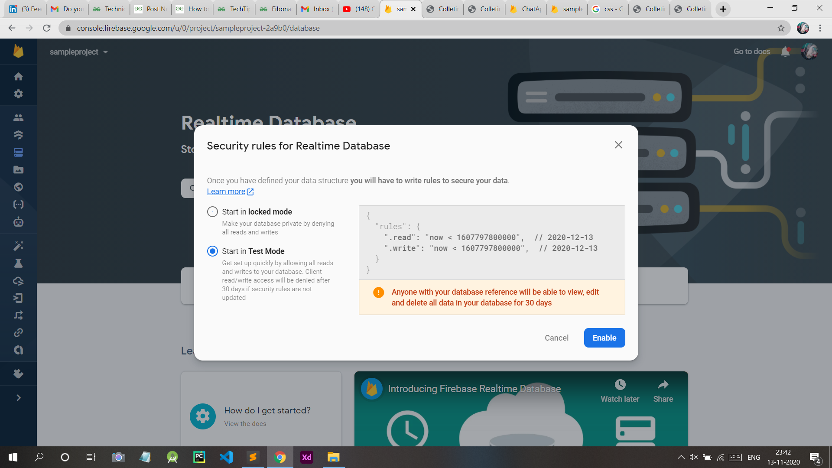Open the Extensions puzzle icon in sidebar
832x468 pixels.
click(18, 374)
